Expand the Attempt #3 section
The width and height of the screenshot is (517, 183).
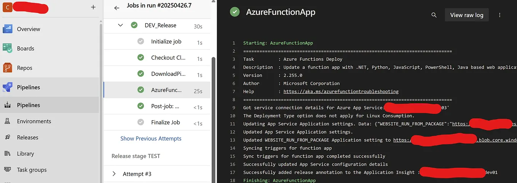[x=114, y=174]
